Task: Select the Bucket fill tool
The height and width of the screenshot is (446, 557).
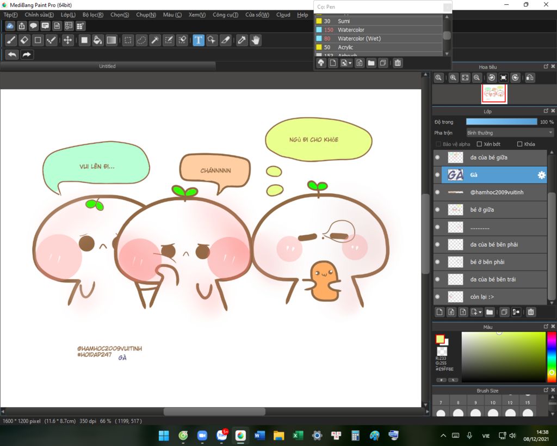Action: coord(98,40)
